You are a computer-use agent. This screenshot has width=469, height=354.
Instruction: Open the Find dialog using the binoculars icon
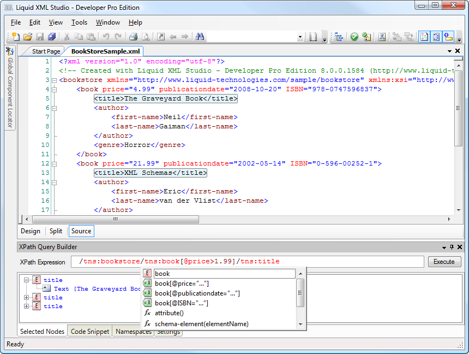pos(201,37)
